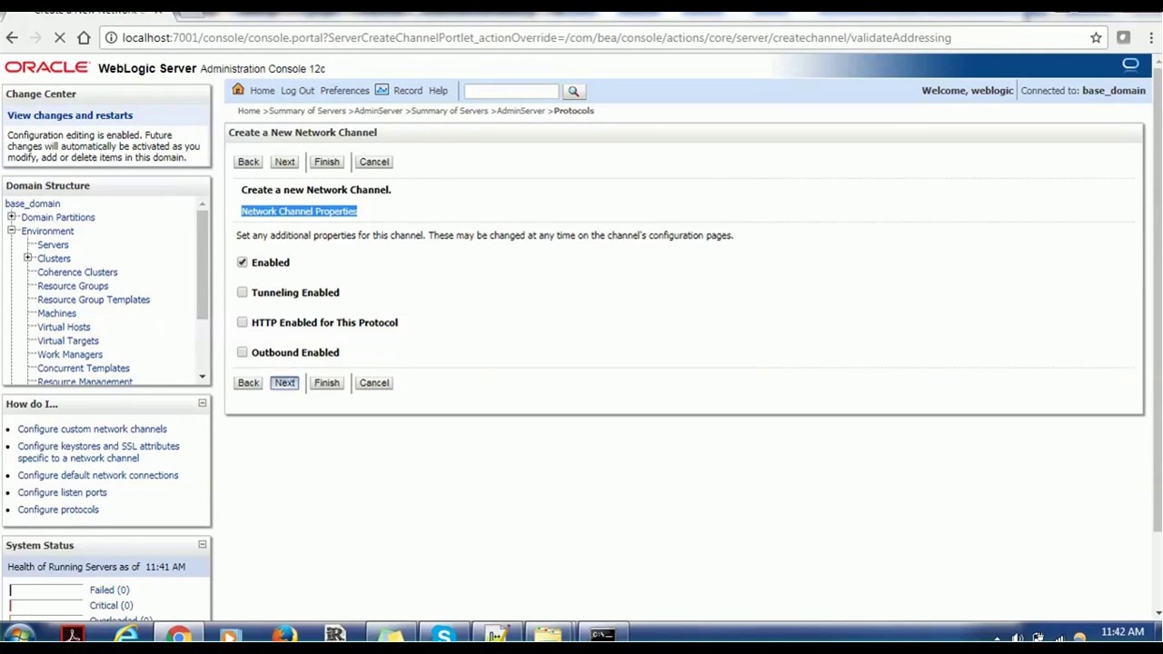
Task: Select Virtual Targets in the tree
Action: (x=68, y=341)
